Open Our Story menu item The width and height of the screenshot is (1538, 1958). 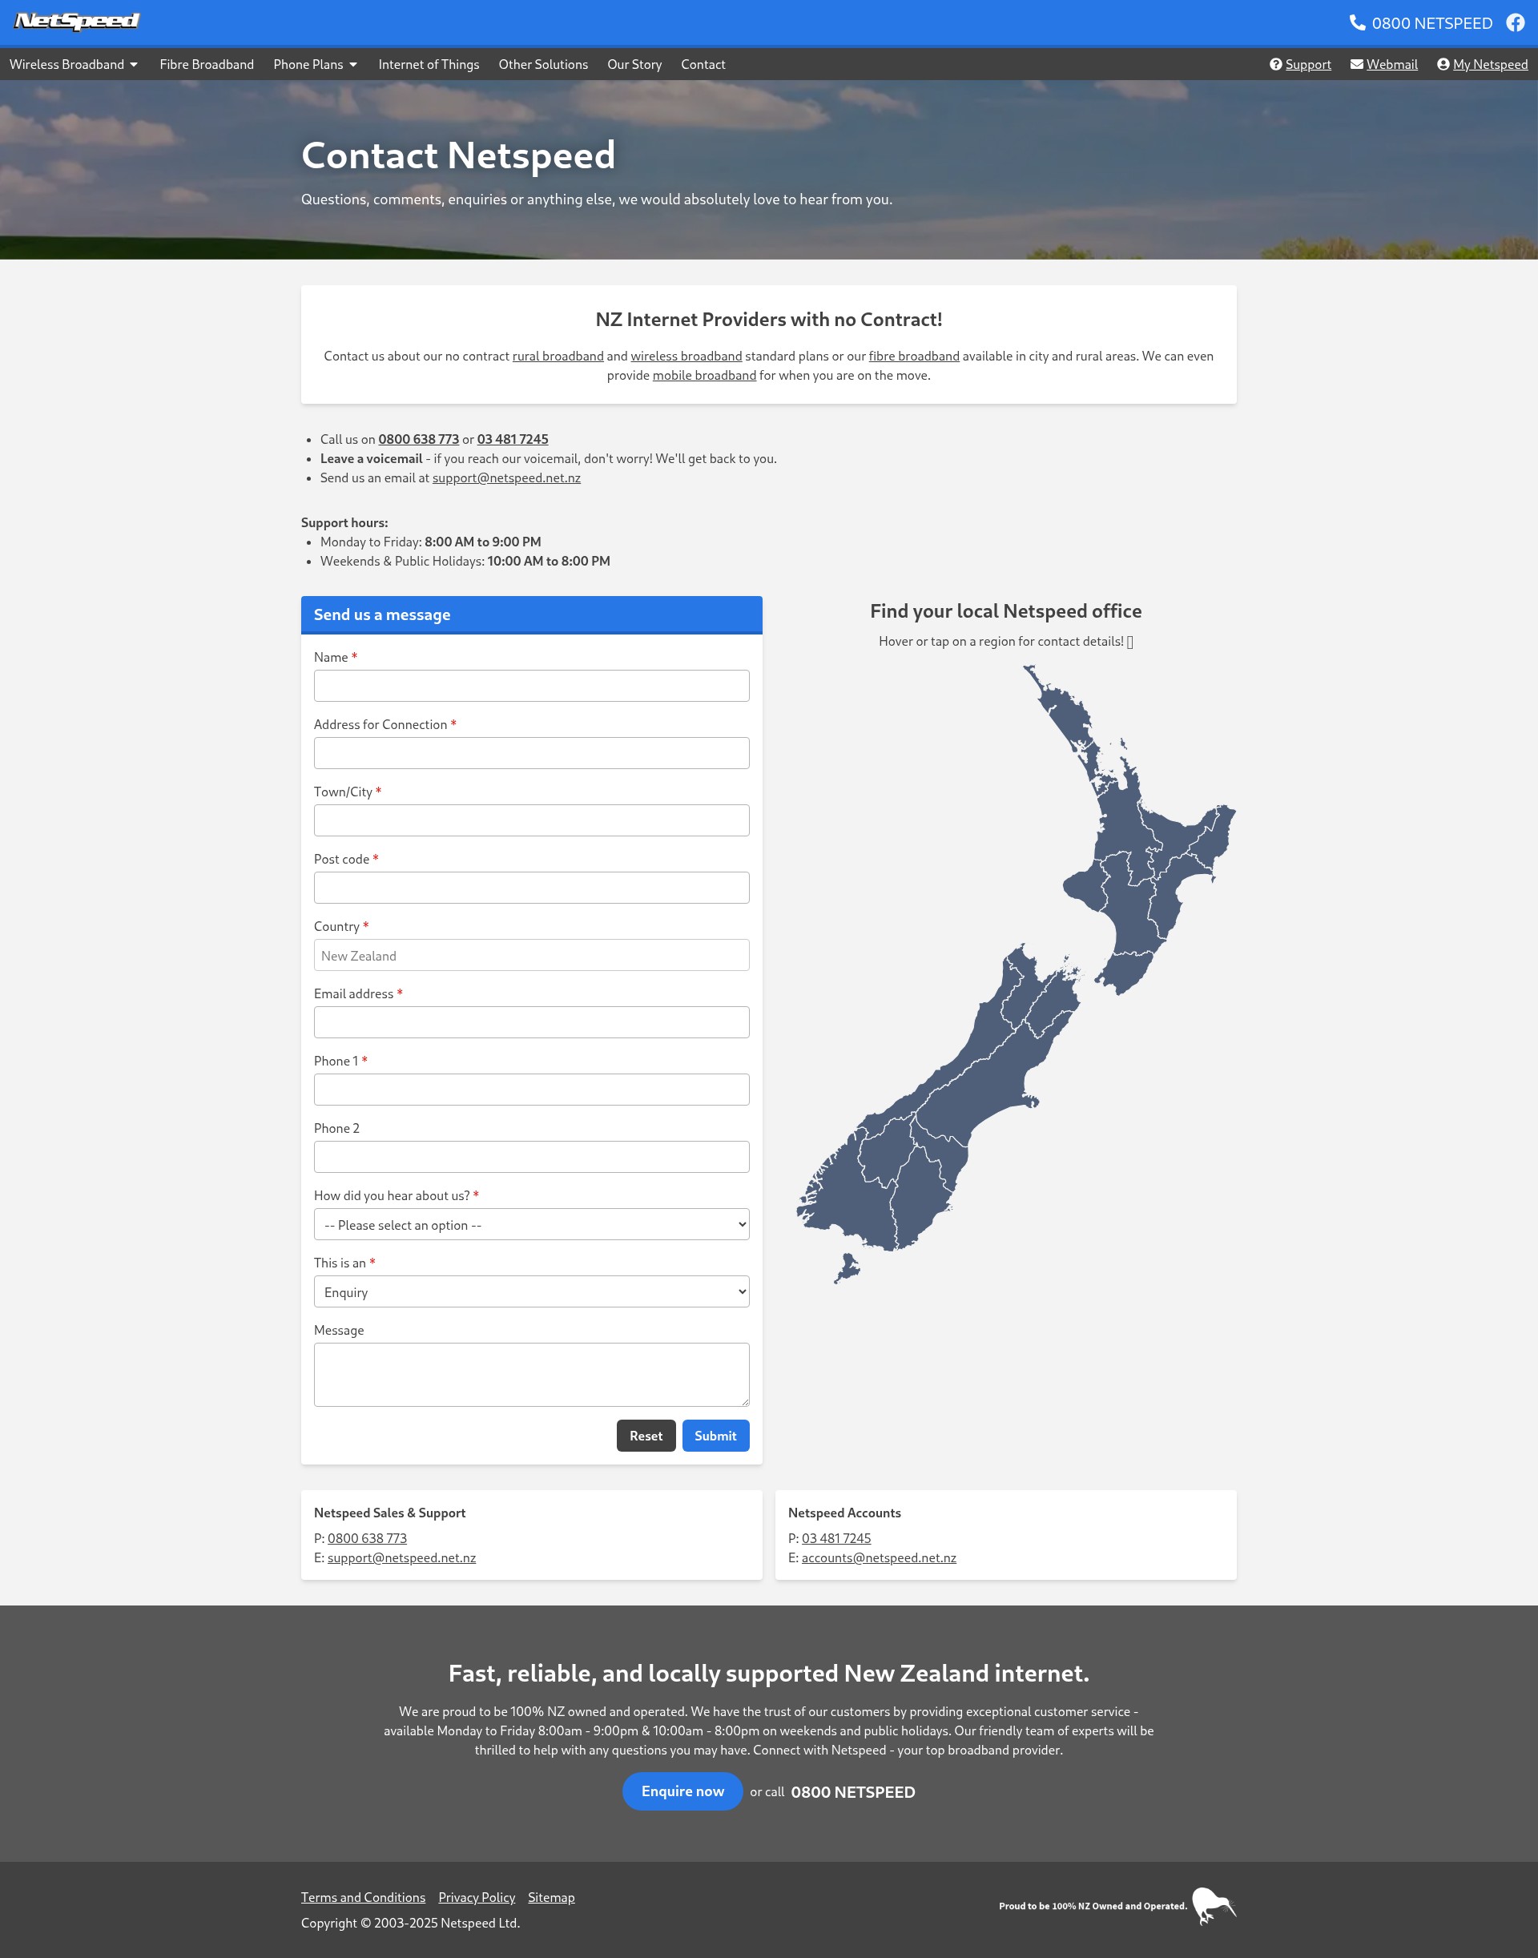coord(634,64)
